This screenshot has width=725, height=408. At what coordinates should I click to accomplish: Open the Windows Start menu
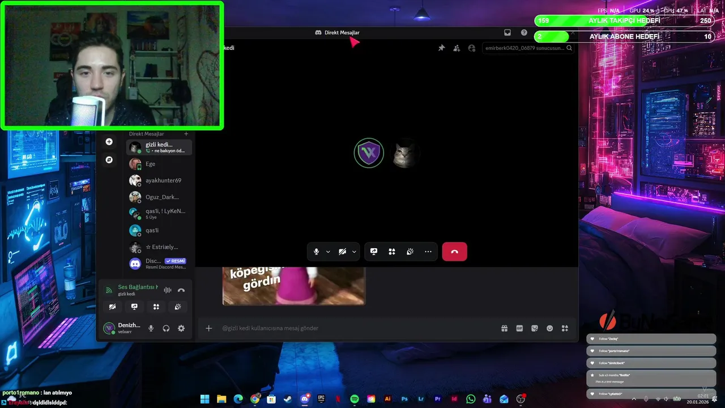click(204, 399)
